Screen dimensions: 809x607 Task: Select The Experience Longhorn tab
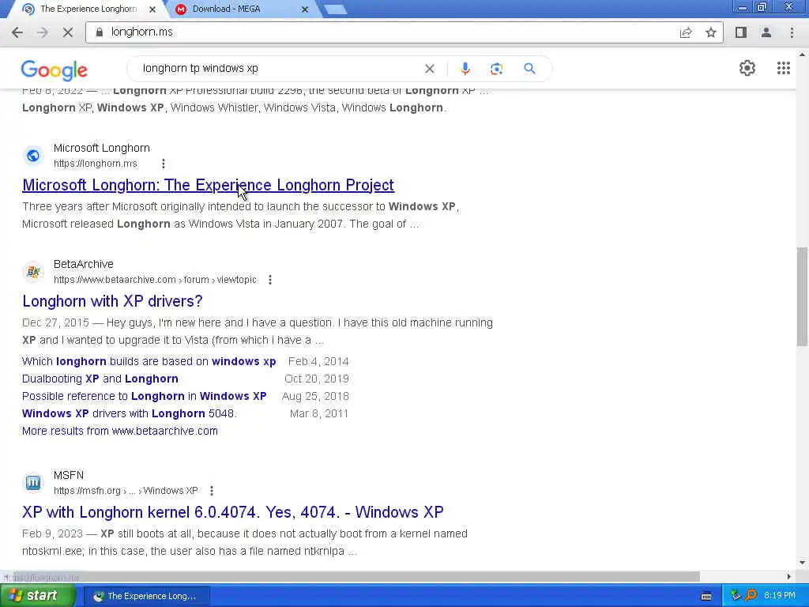(88, 9)
